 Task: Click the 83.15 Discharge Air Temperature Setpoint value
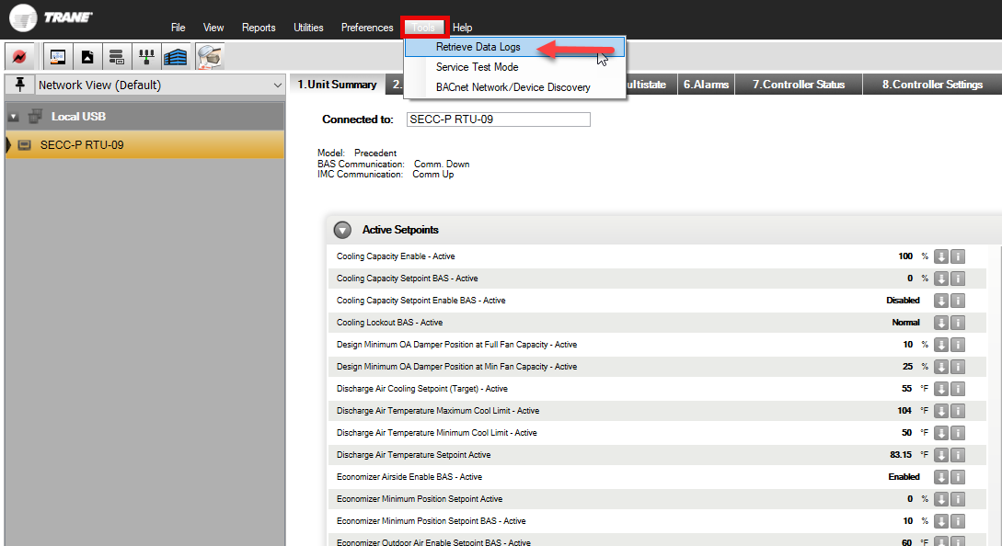point(901,455)
